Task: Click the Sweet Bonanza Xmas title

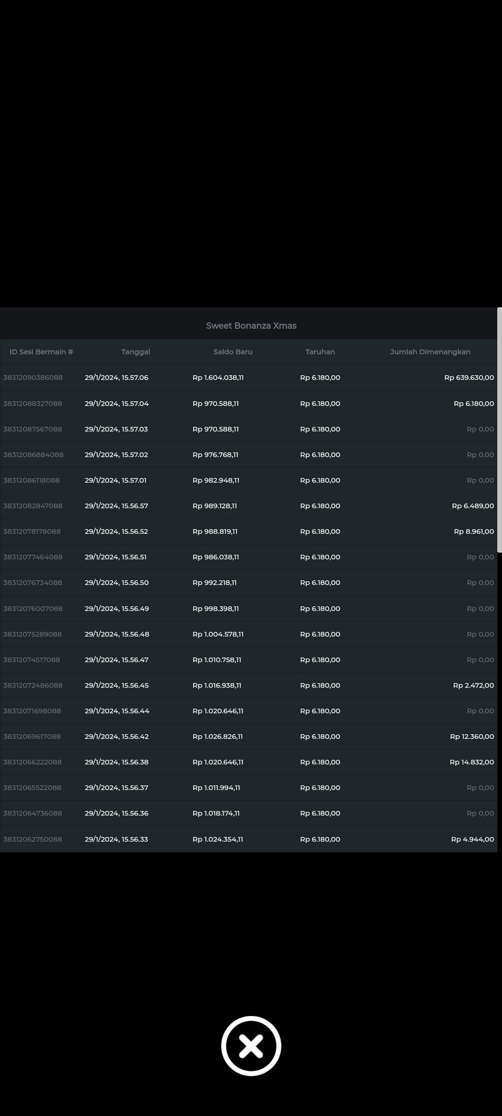Action: (251, 326)
